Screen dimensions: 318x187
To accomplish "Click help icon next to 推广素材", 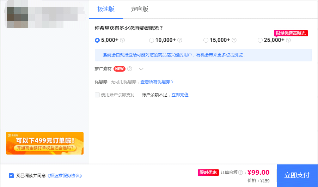I will [130, 69].
